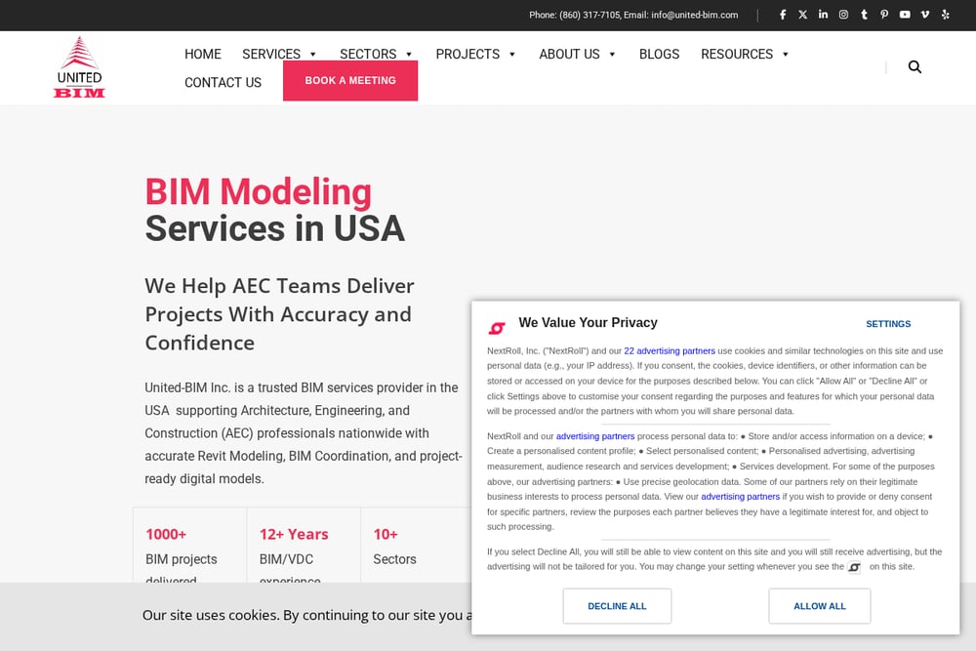Click the 'BIM projects' stat label
The image size is (976, 651).
coord(182,559)
